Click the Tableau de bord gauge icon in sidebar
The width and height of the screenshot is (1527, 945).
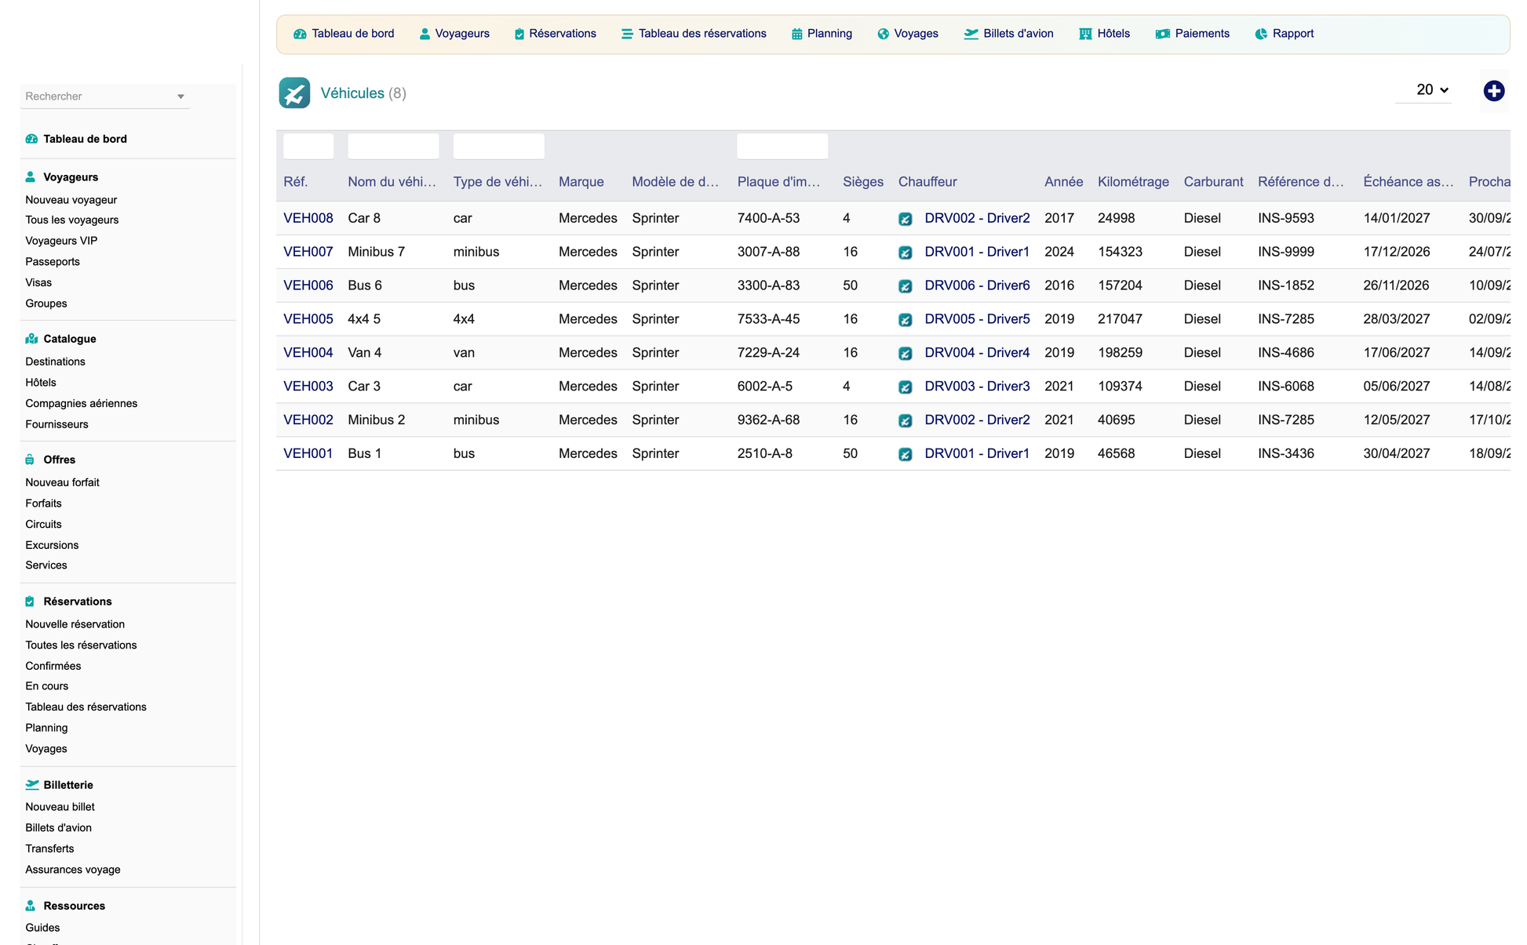click(31, 139)
